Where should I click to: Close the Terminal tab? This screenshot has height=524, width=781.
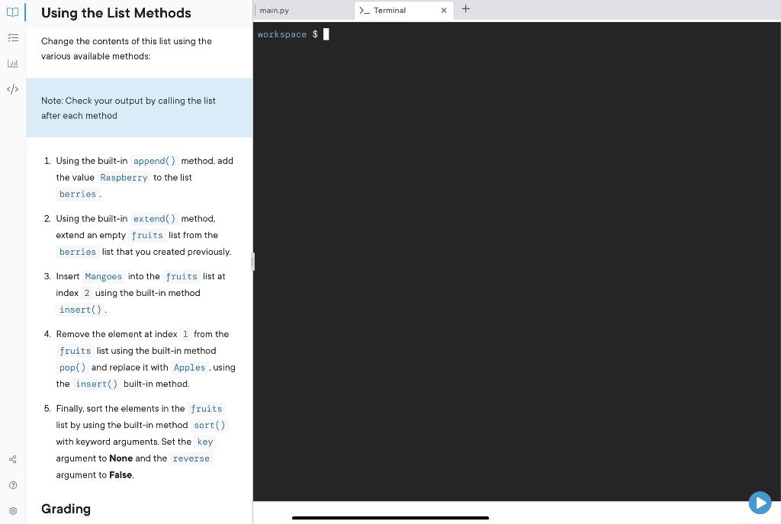443,10
